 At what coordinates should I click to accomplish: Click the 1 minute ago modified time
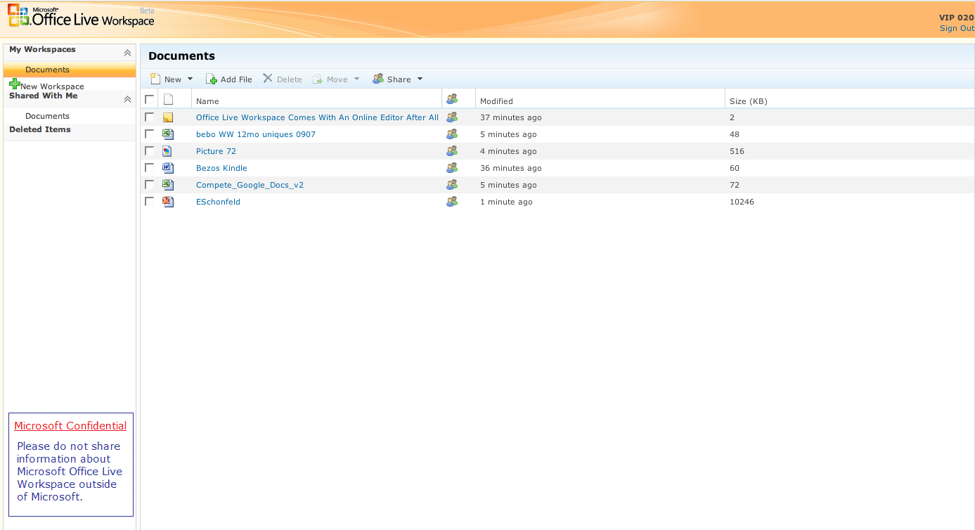point(506,202)
